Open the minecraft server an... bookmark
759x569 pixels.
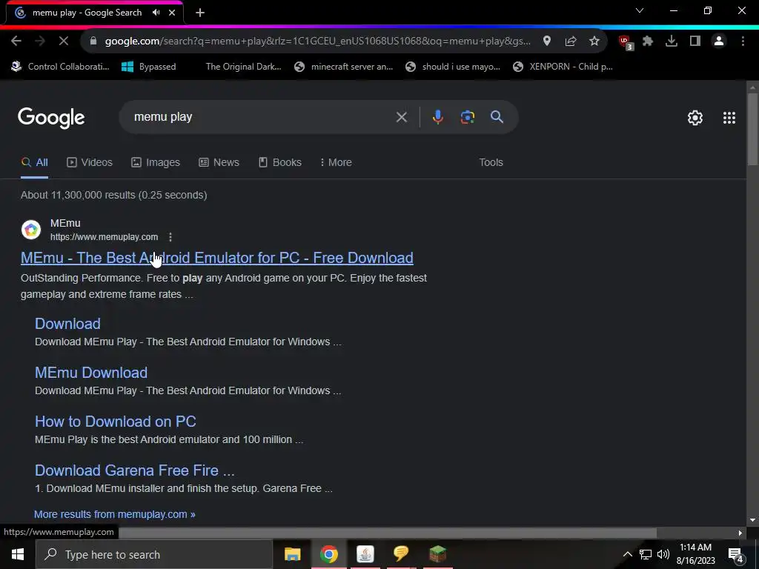click(344, 67)
